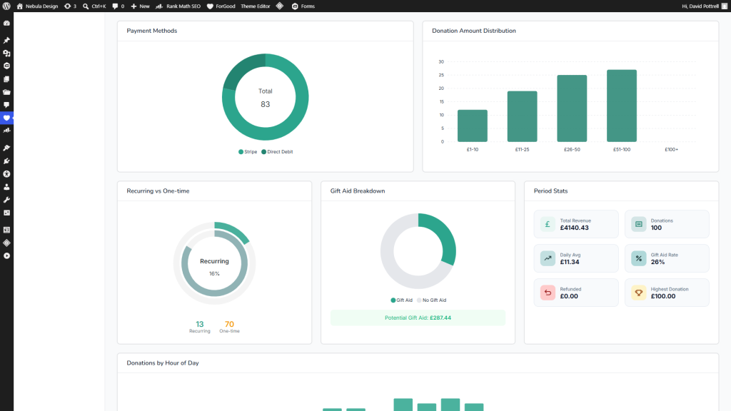The width and height of the screenshot is (731, 411).
Task: Click the pound icon on Total Revenue
Action: [548, 224]
